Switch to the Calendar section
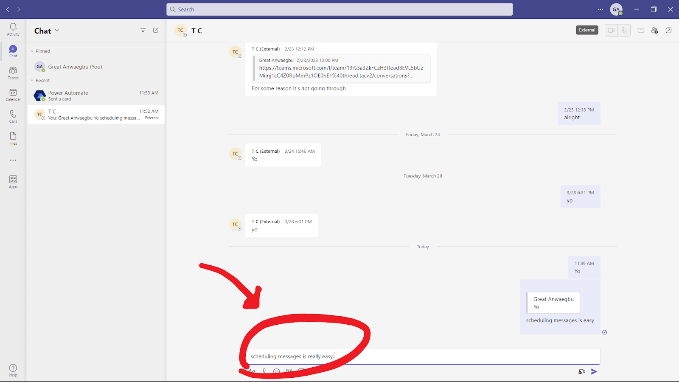 pyautogui.click(x=13, y=94)
